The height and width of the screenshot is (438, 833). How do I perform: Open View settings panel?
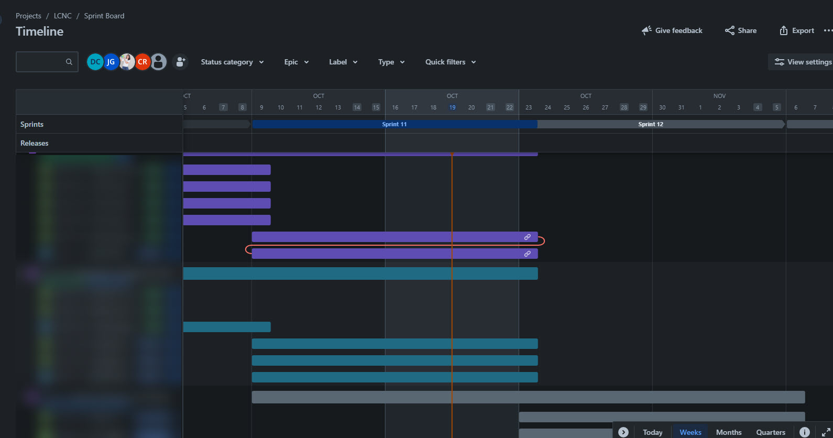(x=802, y=62)
